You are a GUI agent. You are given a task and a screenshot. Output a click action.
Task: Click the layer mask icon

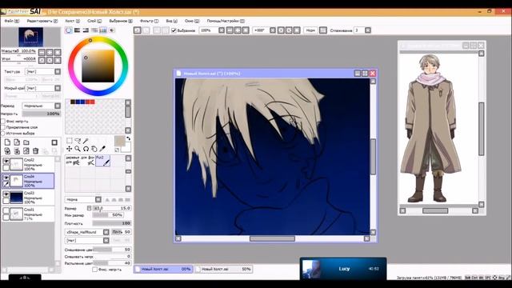tap(54, 142)
